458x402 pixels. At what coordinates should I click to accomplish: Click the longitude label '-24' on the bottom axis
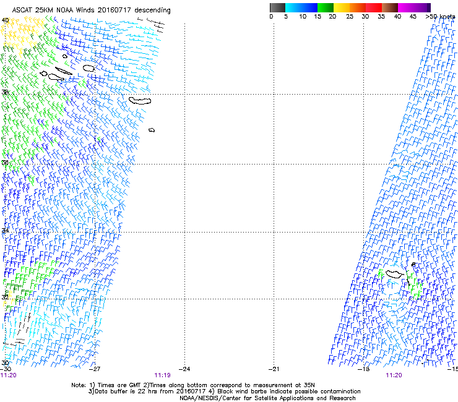point(184,369)
